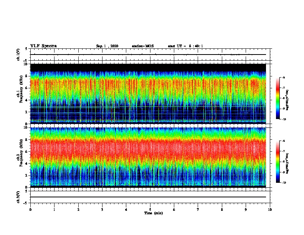Image resolution: width=304 pixels, height=235 pixels.
Task: Click the "6" tick on ch.1 frequency axis
Action: [27, 88]
